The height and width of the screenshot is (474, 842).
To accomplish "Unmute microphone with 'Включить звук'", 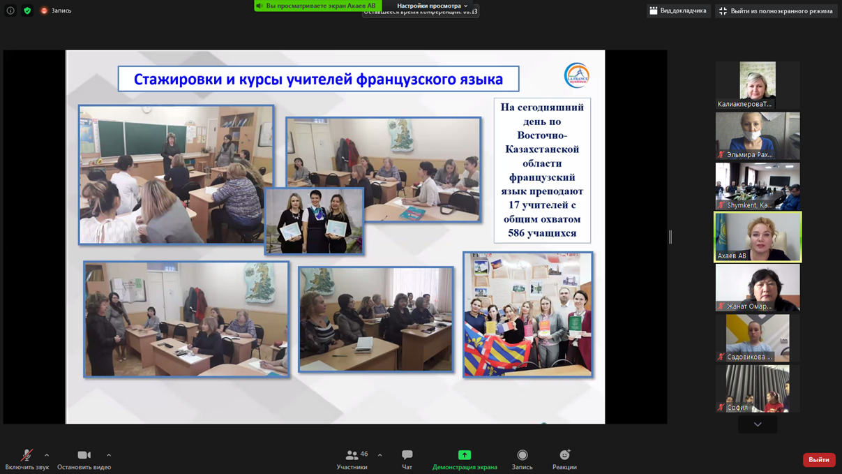I will click(x=27, y=459).
